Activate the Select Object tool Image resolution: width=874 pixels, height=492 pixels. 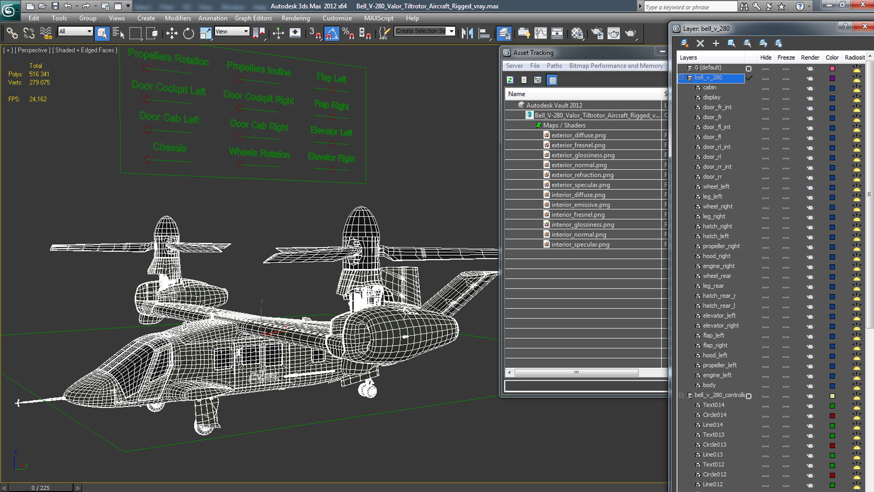click(102, 33)
